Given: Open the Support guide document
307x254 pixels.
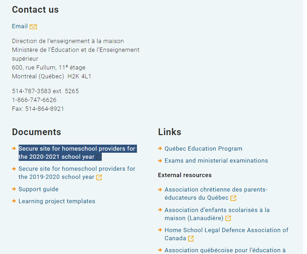Looking at the screenshot, I should [38, 189].
